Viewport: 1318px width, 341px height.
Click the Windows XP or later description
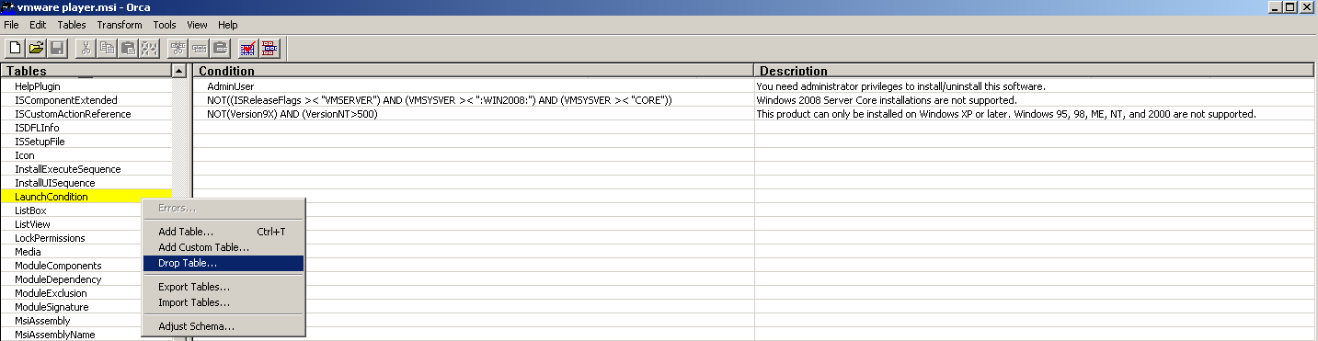[1034, 114]
